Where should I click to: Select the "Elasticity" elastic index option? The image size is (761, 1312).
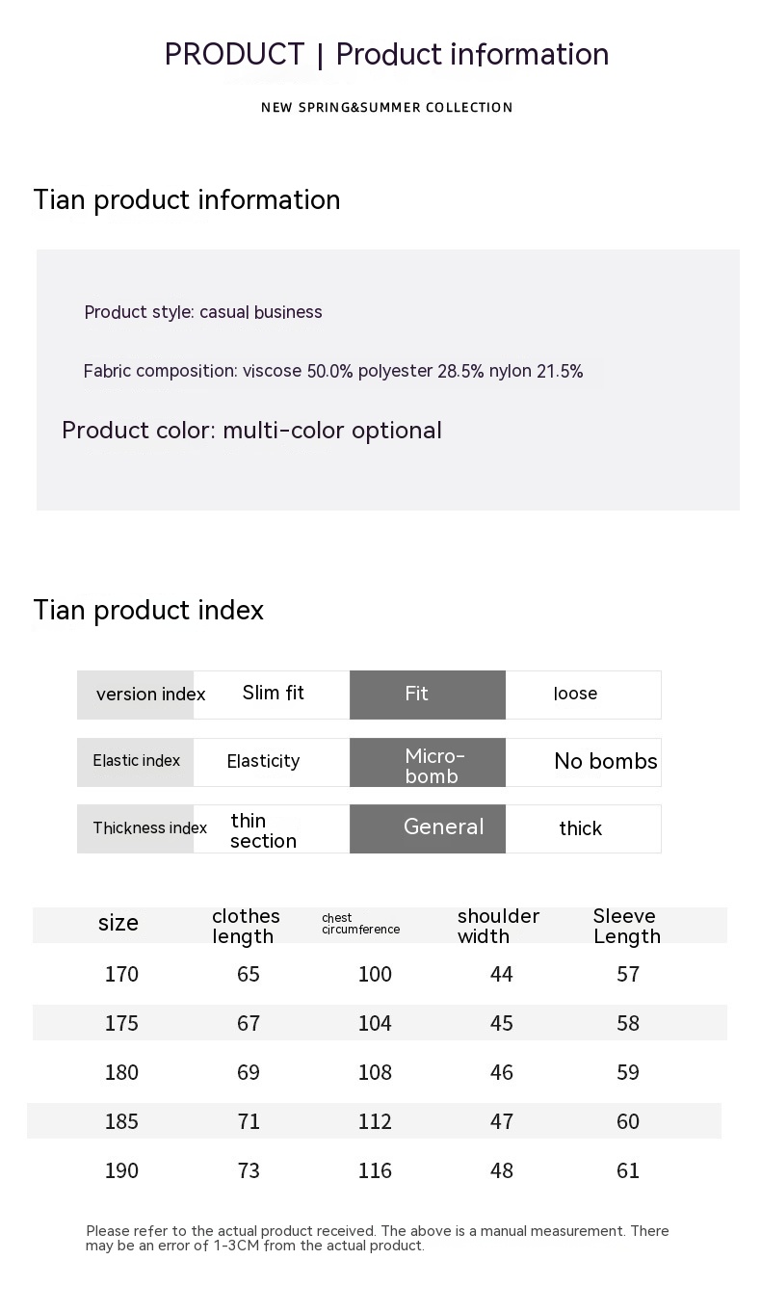(x=263, y=762)
